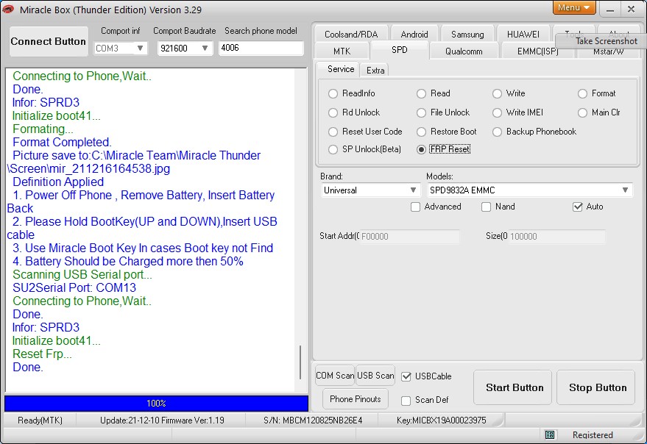Open the orange Menu dropdown

(574, 7)
